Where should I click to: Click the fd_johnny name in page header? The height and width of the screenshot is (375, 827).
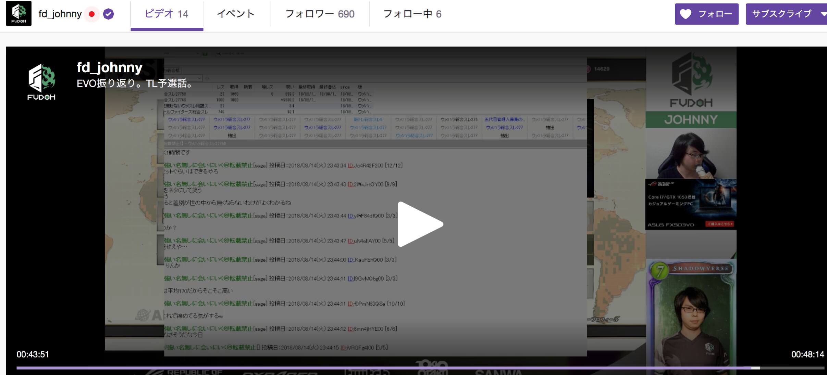tap(60, 14)
